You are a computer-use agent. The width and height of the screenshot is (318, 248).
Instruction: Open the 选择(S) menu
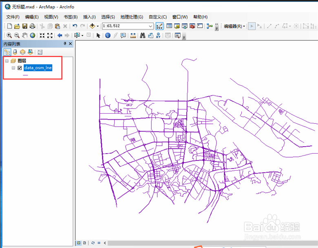pos(108,17)
